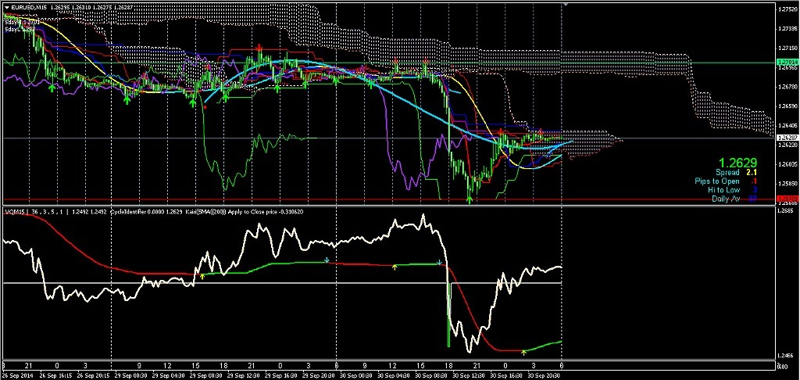Click the red horizontal support line near chart bottom
This screenshot has height=380, width=800.
(387, 199)
